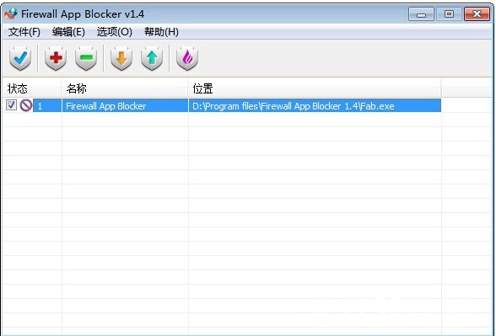Sort by the 名称 column header
This screenshot has height=336, width=496.
tap(125, 88)
